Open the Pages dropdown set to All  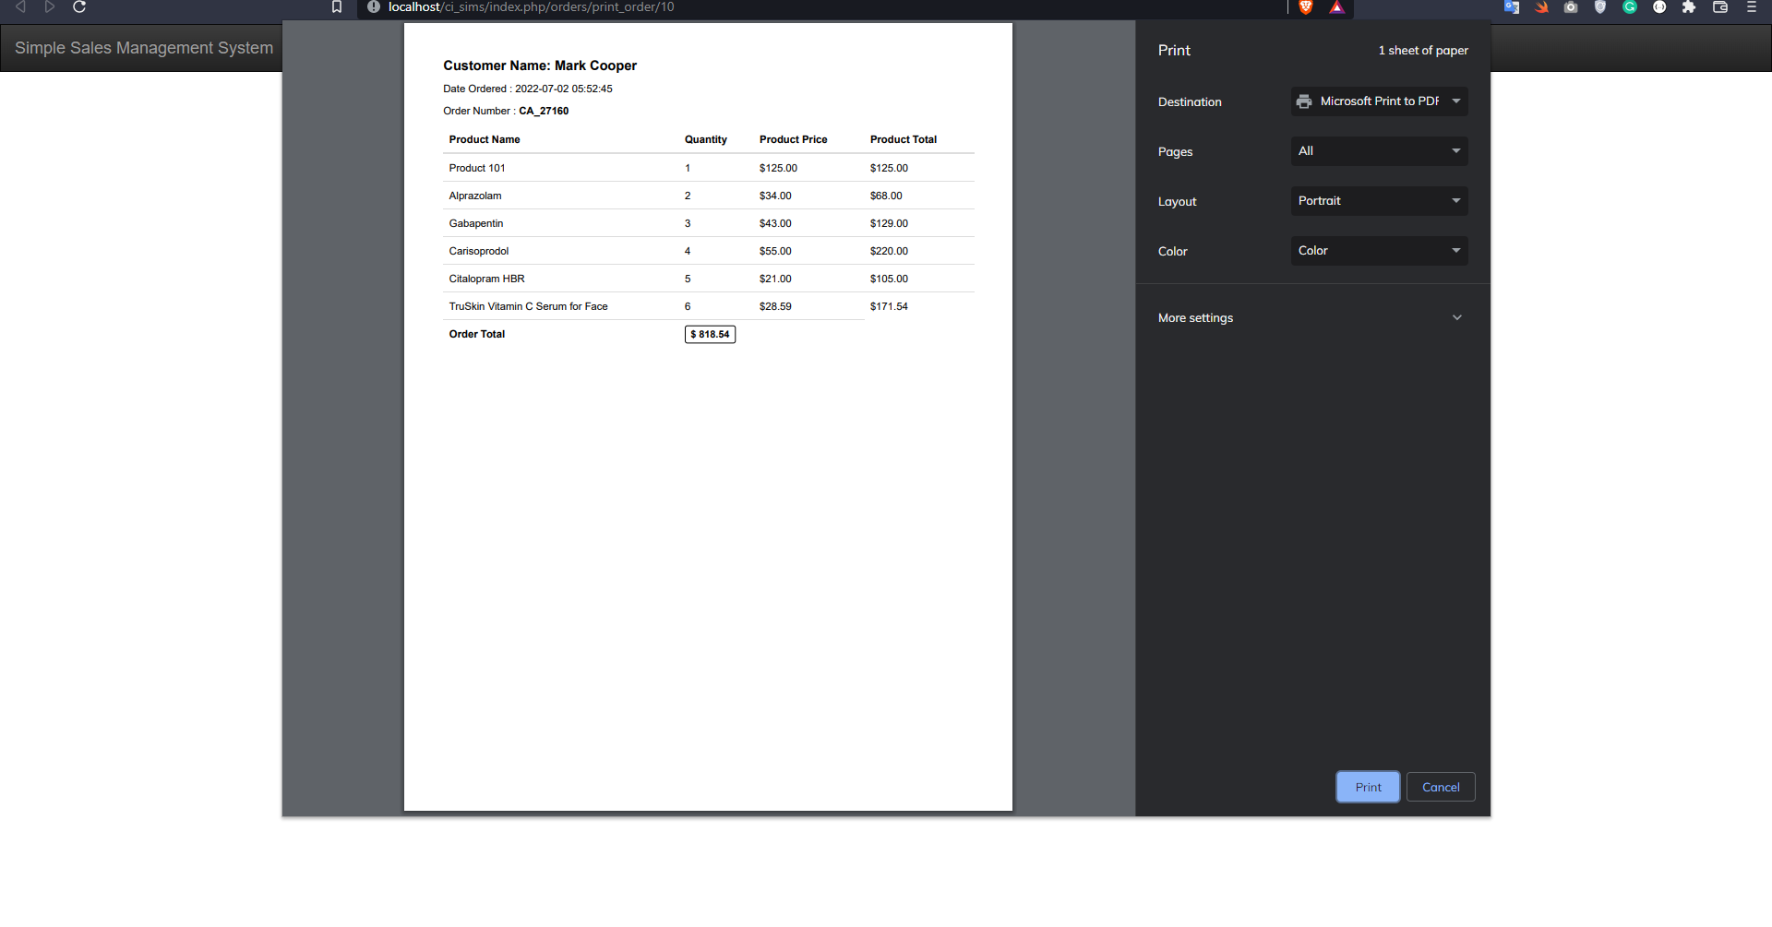click(1379, 151)
